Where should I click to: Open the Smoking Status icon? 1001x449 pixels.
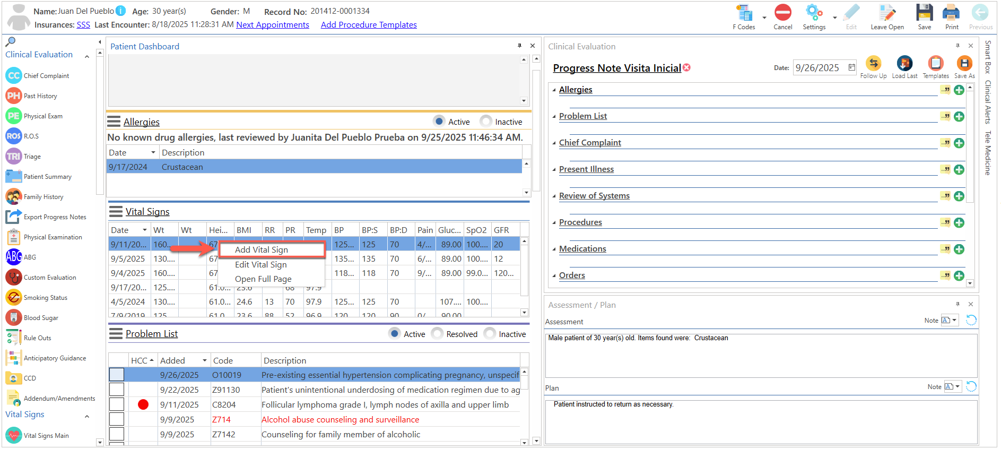pos(14,298)
